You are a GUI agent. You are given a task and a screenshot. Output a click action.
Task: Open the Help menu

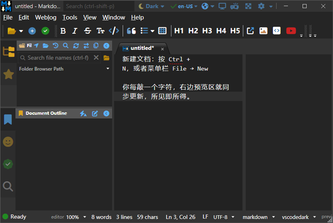[137, 17]
